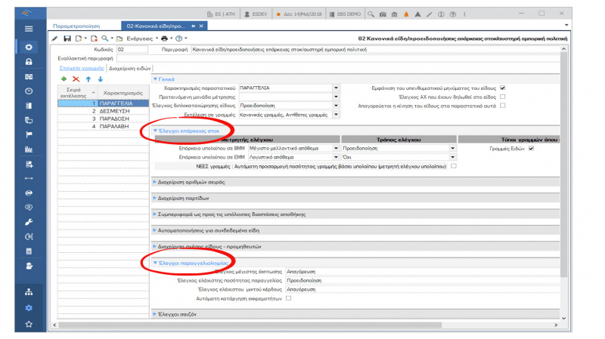
Task: Click the bank building icon in the title bar
Action: [394, 14]
